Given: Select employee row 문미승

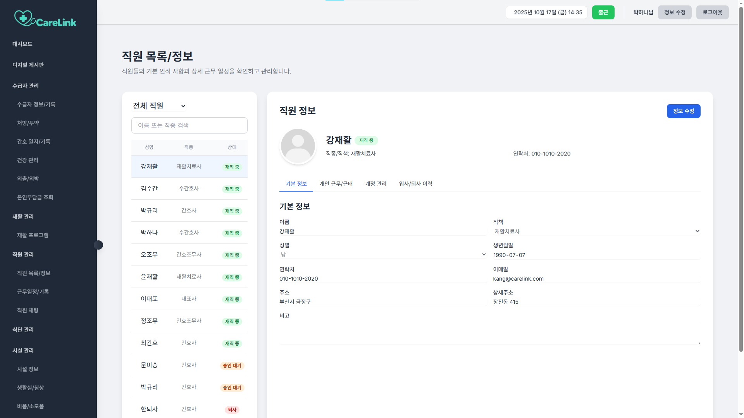Looking at the screenshot, I should pos(189,365).
